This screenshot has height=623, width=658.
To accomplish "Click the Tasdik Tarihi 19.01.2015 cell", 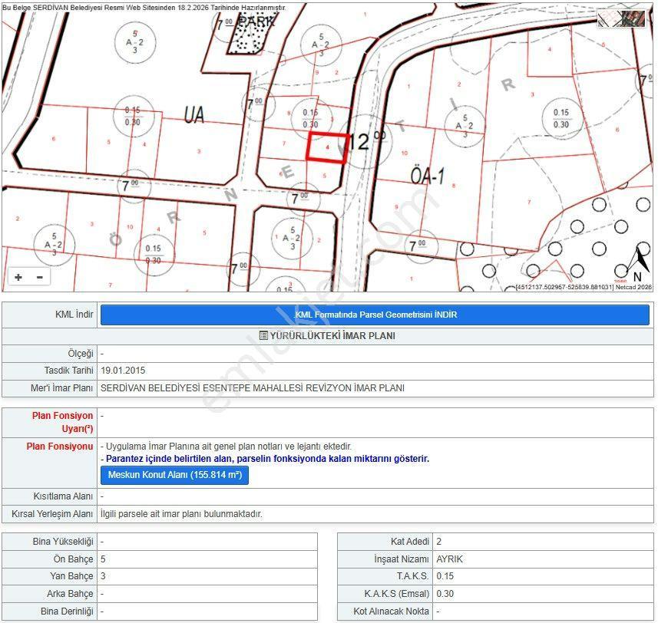I will point(375,371).
